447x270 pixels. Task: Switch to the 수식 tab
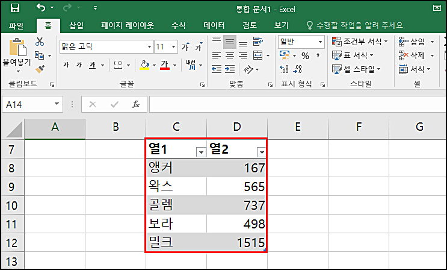pyautogui.click(x=179, y=26)
